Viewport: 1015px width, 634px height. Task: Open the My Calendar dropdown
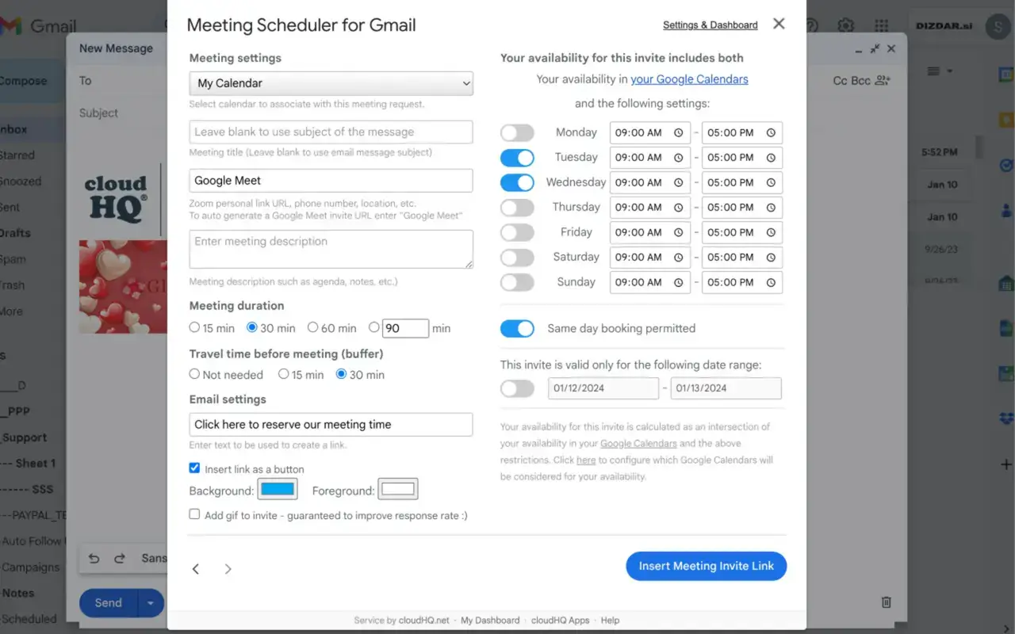pos(331,83)
